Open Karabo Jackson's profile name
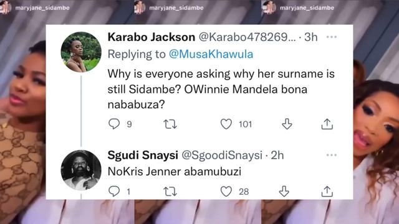 [151, 37]
